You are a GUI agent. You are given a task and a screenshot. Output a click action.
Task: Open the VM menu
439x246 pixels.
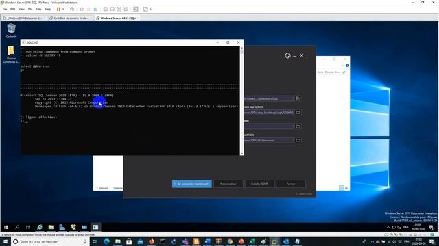point(30,9)
